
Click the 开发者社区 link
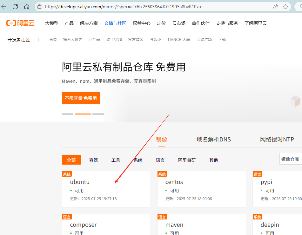[19, 40]
